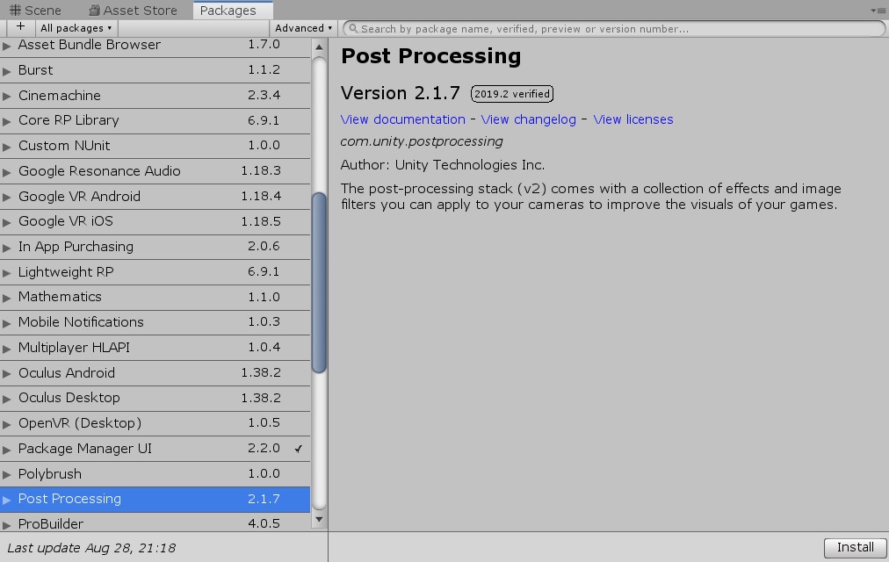Screen dimensions: 889x562
Task: Expand the Cinemachine package arrow
Action: (x=7, y=97)
